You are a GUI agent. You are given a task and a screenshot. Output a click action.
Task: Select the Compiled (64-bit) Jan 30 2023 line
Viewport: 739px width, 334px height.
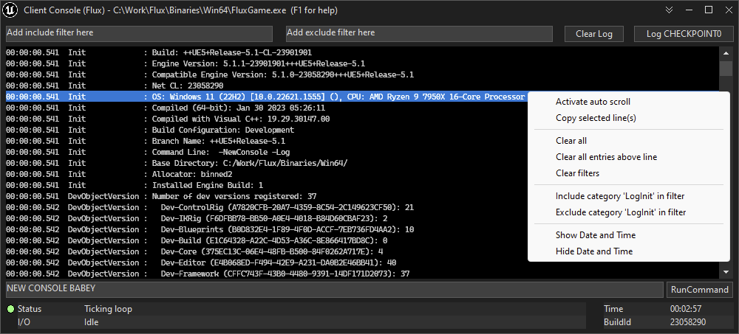267,108
